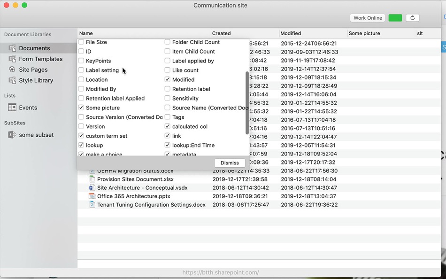Click the slt column header
Screen dimensions: 446x279
[x=428, y=33]
